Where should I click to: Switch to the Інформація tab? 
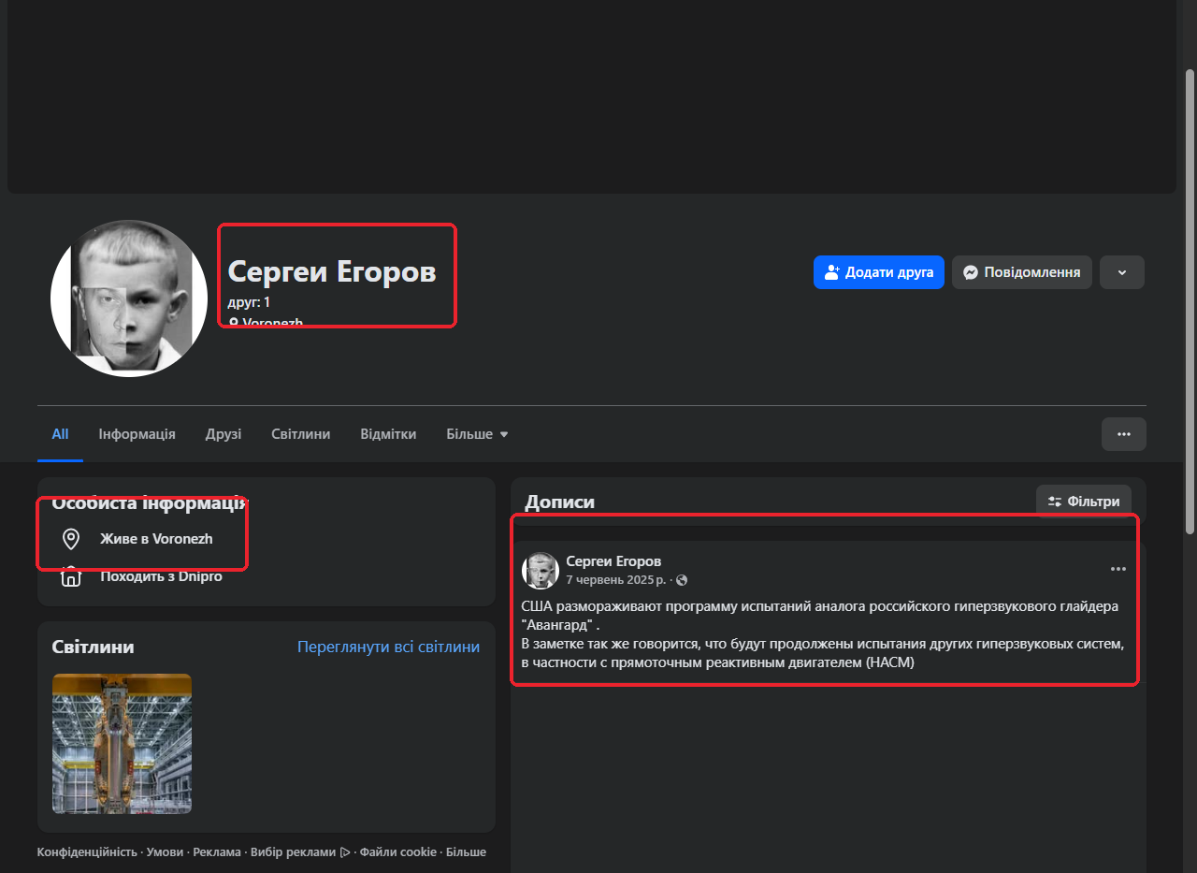point(137,434)
